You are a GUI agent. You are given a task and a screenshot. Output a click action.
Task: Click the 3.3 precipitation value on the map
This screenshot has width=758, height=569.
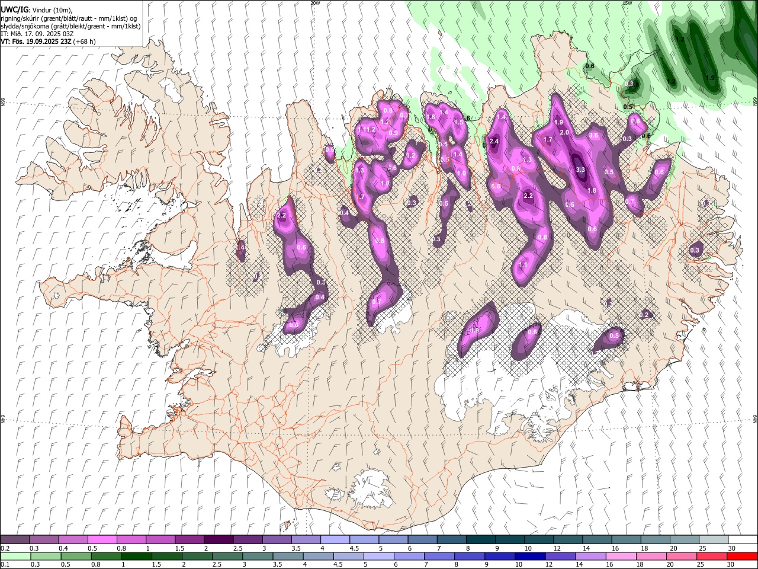580,170
